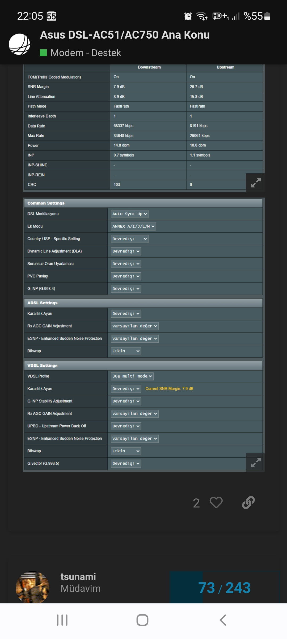
Task: Tap the Asus DSL-AC51/AC750 Ana Konu title
Action: click(125, 35)
